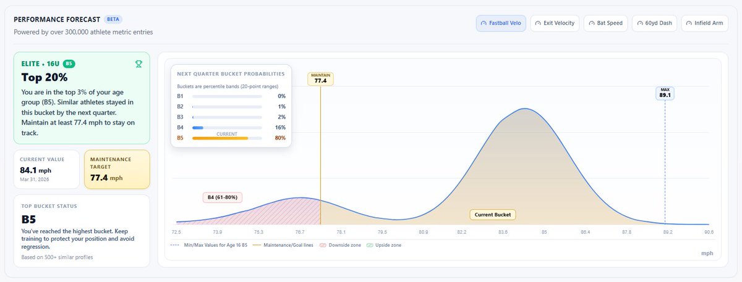Click the 1% value in B2 row

281,107
